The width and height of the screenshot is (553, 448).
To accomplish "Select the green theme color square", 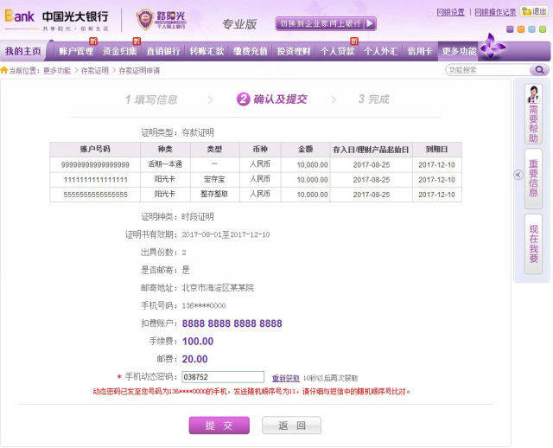I will (x=543, y=29).
